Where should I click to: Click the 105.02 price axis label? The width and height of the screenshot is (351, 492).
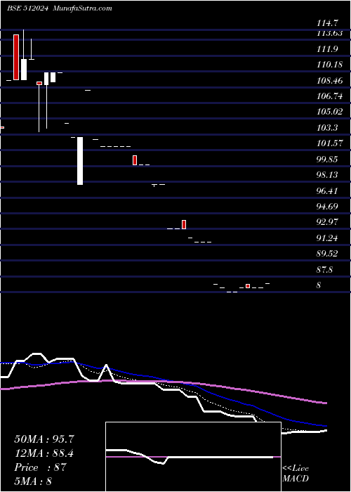(329, 112)
